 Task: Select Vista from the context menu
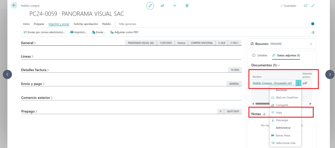coord(279,112)
